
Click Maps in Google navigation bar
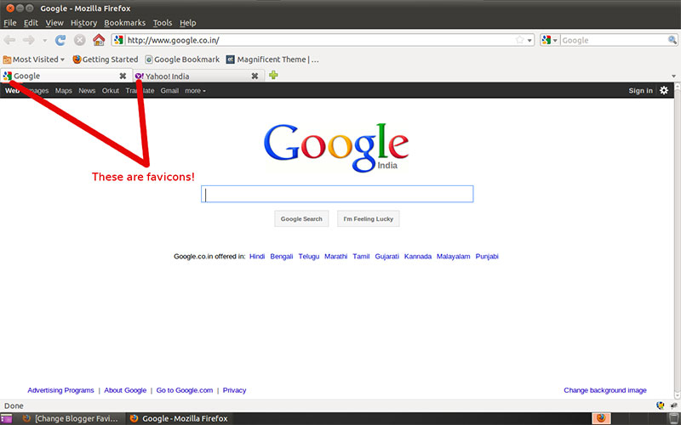click(63, 91)
